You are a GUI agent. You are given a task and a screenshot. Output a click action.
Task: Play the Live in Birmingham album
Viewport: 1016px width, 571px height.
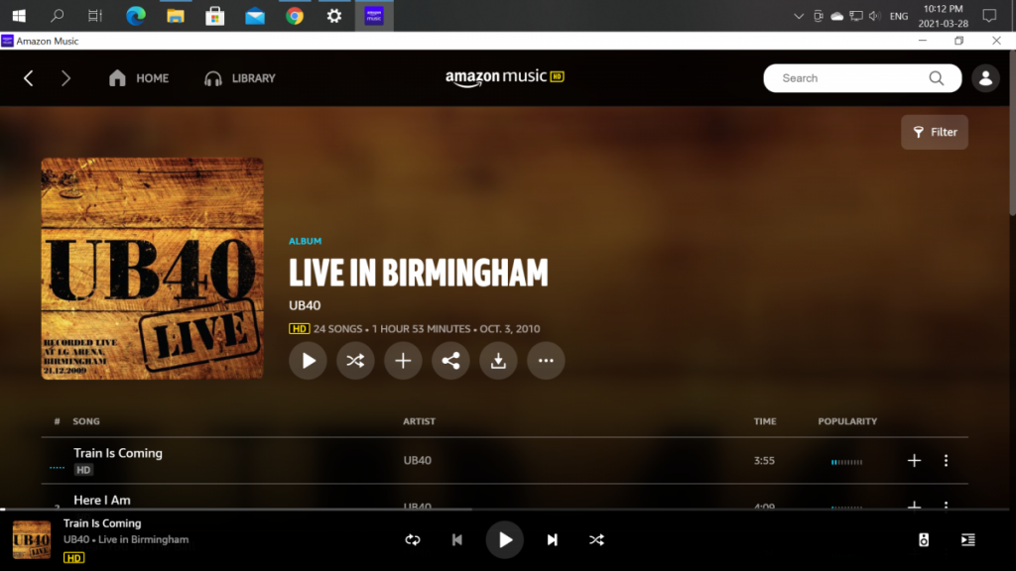coord(308,361)
